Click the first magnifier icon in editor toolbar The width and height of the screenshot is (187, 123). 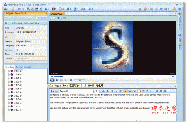(x=156, y=91)
